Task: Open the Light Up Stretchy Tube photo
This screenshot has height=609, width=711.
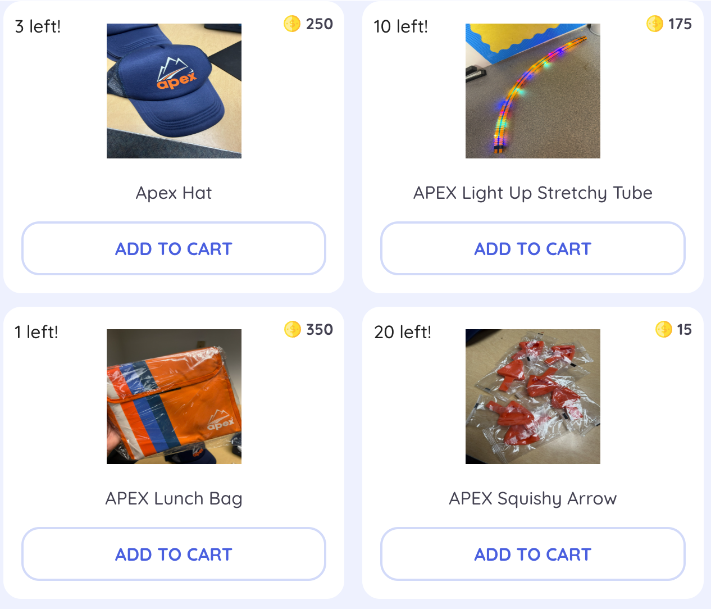Action: pos(533,91)
